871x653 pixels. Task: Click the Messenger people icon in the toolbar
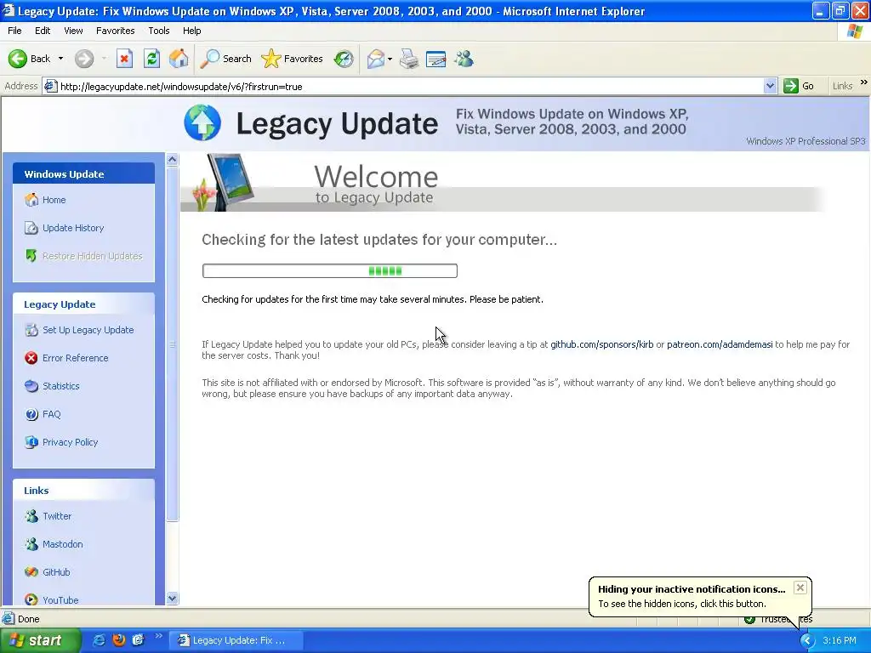[464, 59]
